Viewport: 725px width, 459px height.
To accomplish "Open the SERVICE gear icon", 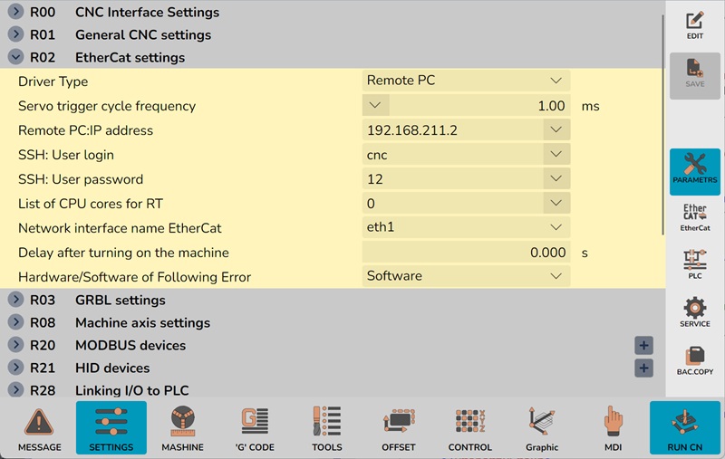I will [694, 312].
